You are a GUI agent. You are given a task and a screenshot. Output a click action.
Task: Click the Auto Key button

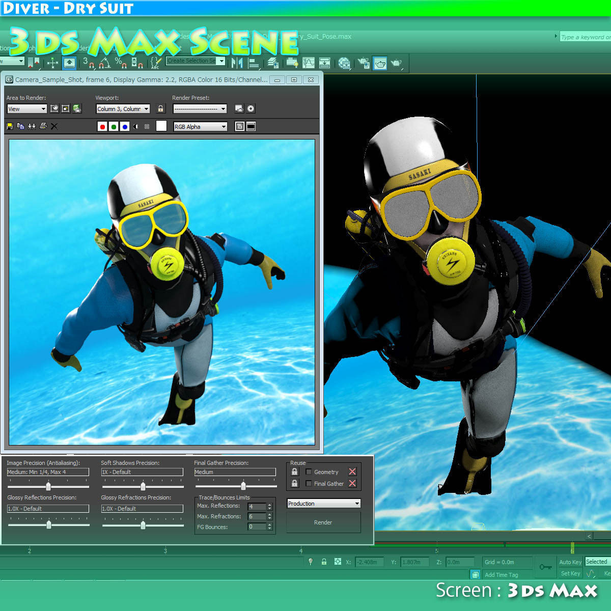coord(570,562)
